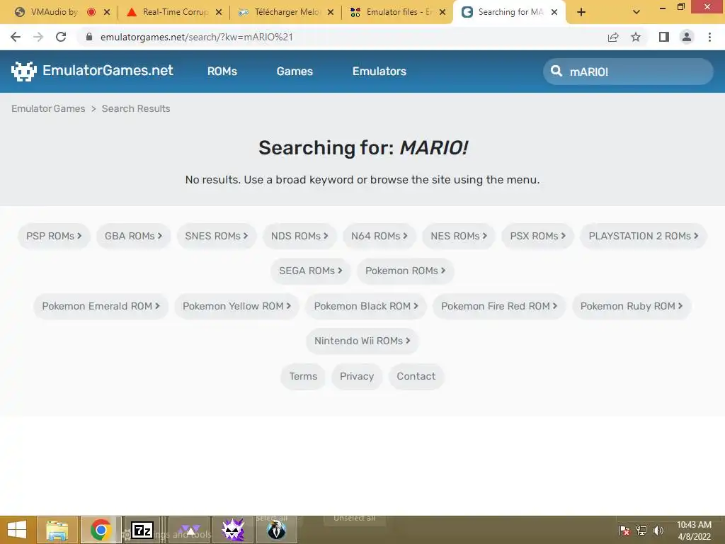Screen dimensions: 725x544
Task: Open Pokemon Black ROM link
Action: [x=366, y=306]
